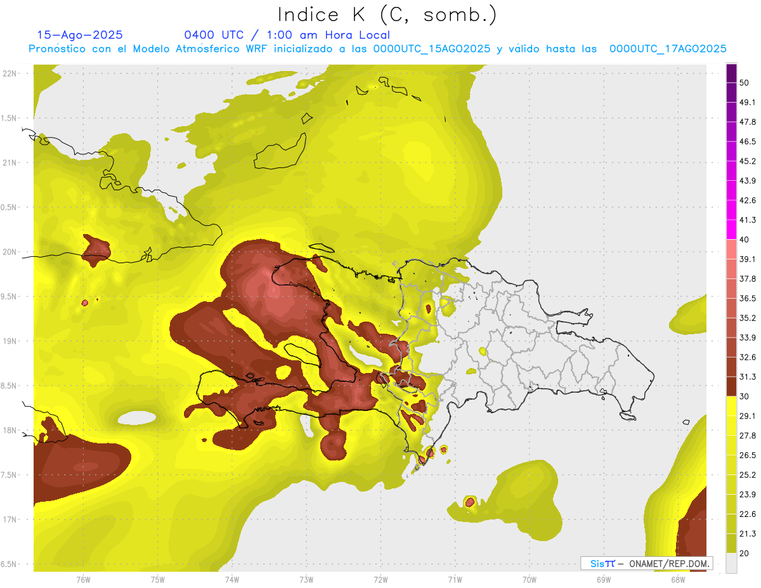The image size is (761, 588).
Task: Click the longitude label "69W"
Action: (x=604, y=580)
